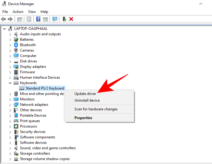Expand Storage volume shadow copies chevron

pos(10,159)
